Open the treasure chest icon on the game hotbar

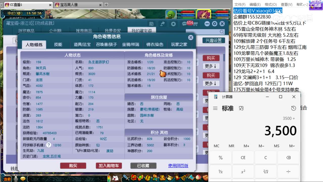(133, 177)
